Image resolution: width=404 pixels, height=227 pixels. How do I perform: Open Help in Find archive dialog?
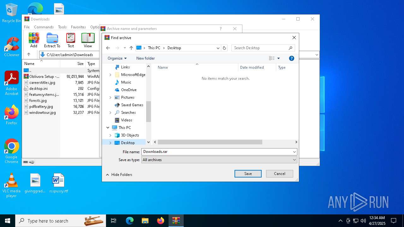292,58
